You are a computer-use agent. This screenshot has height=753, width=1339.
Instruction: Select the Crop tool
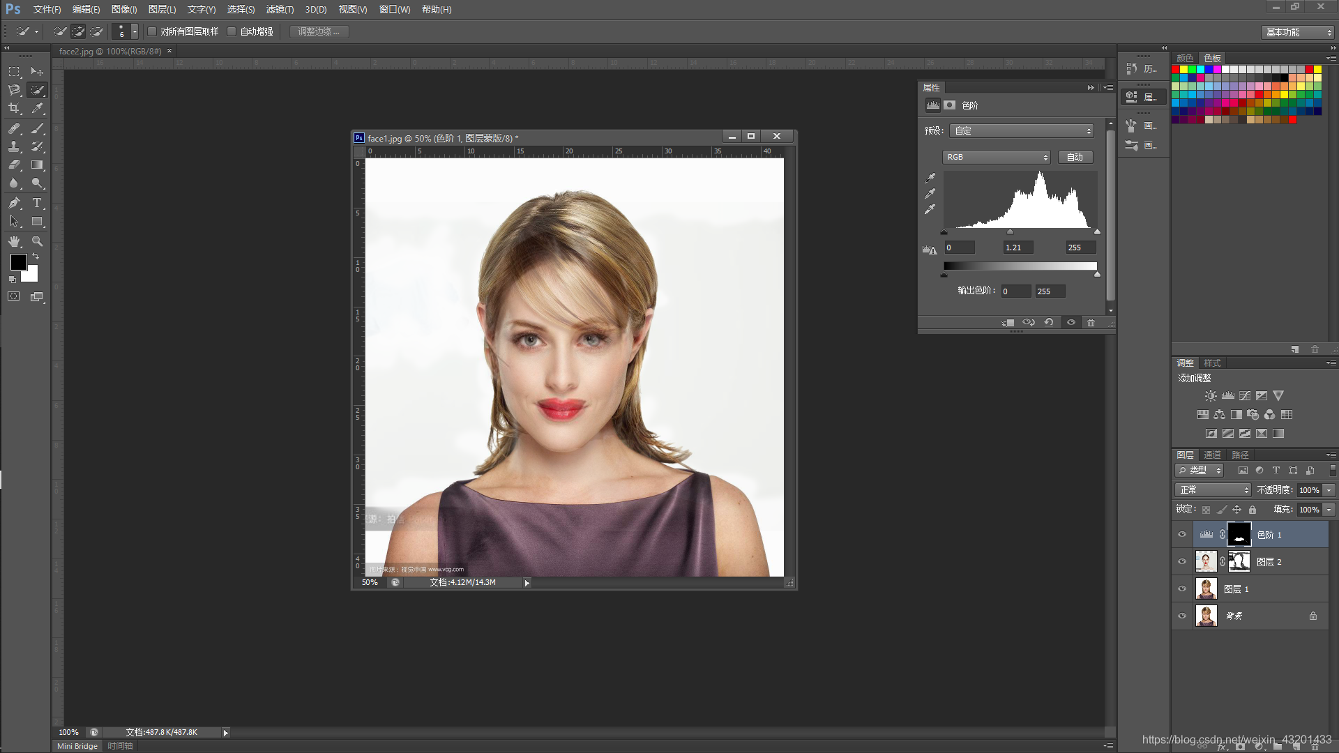point(14,109)
